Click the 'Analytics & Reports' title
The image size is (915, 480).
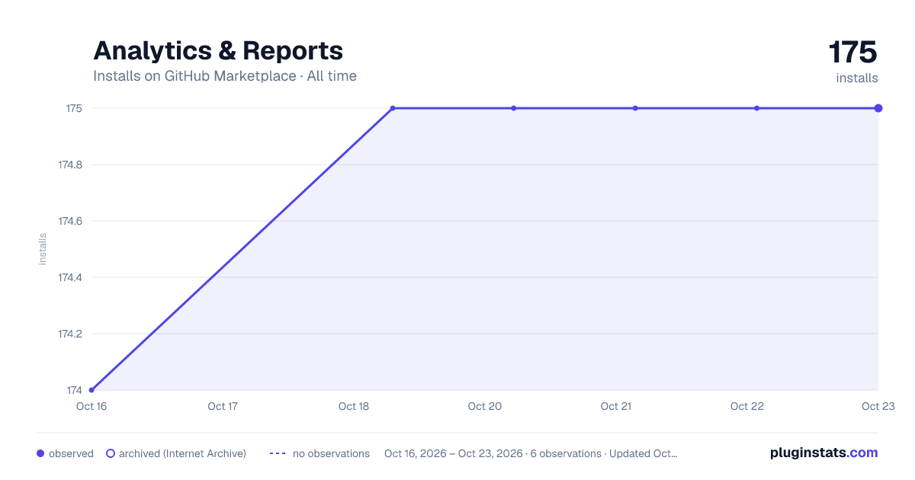218,50
